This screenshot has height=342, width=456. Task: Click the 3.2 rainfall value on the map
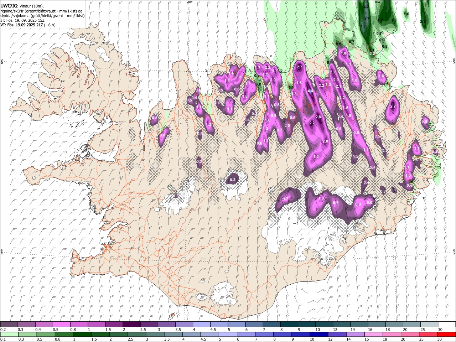coord(363,26)
